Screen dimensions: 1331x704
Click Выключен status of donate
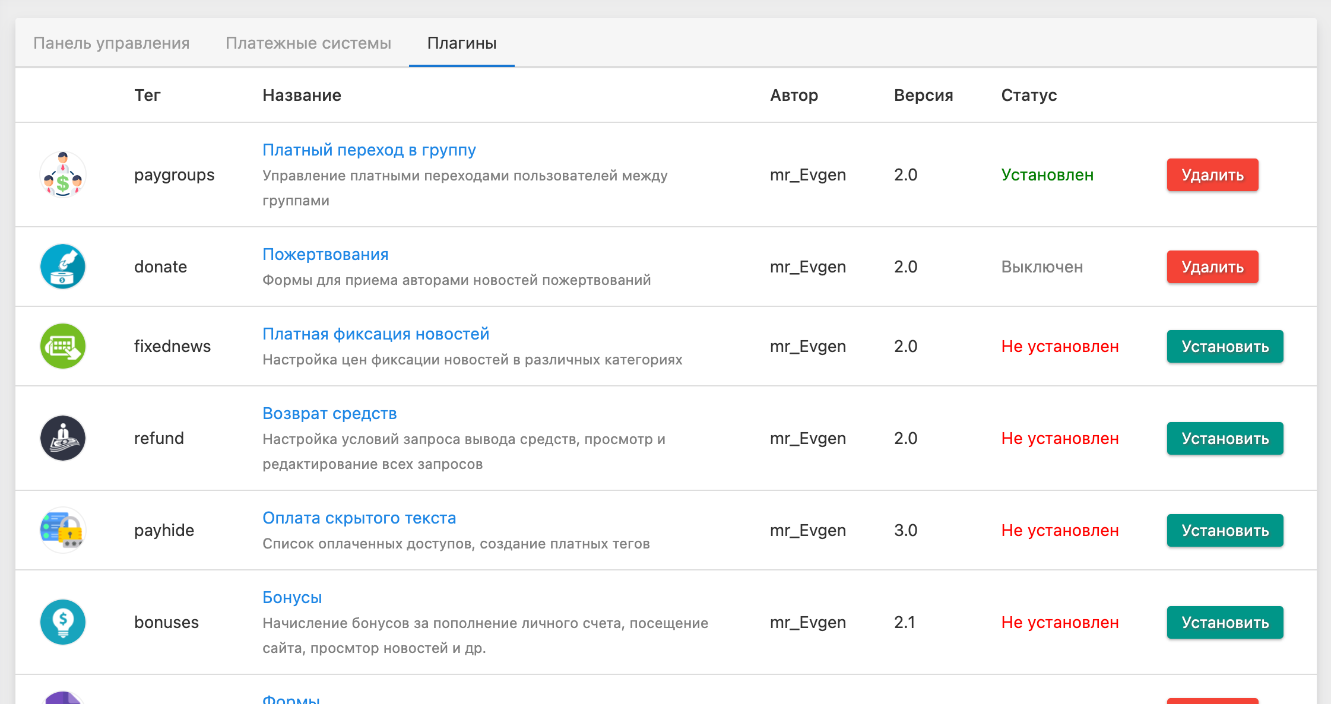[1042, 267]
